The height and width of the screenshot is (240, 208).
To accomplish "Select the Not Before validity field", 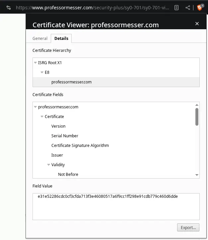I will coord(68,175).
